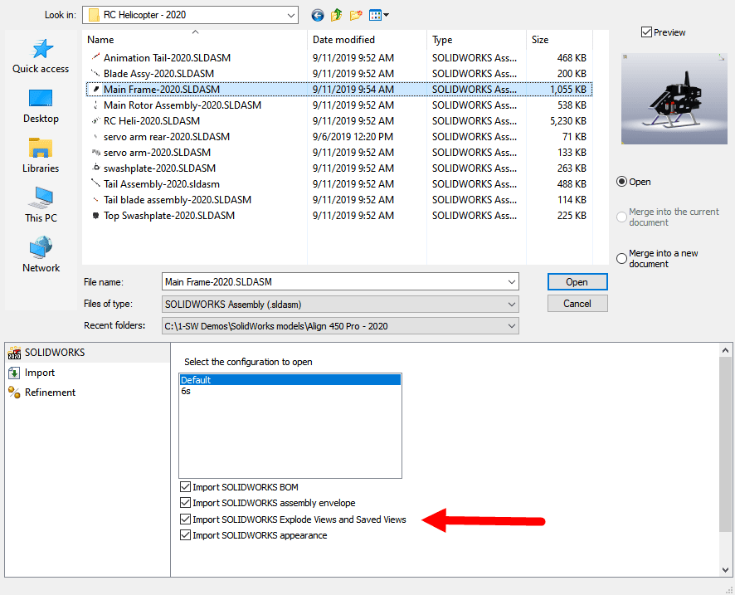The image size is (735, 595).
Task: Click the options panel vertical scrollbar track
Action: click(x=725, y=461)
